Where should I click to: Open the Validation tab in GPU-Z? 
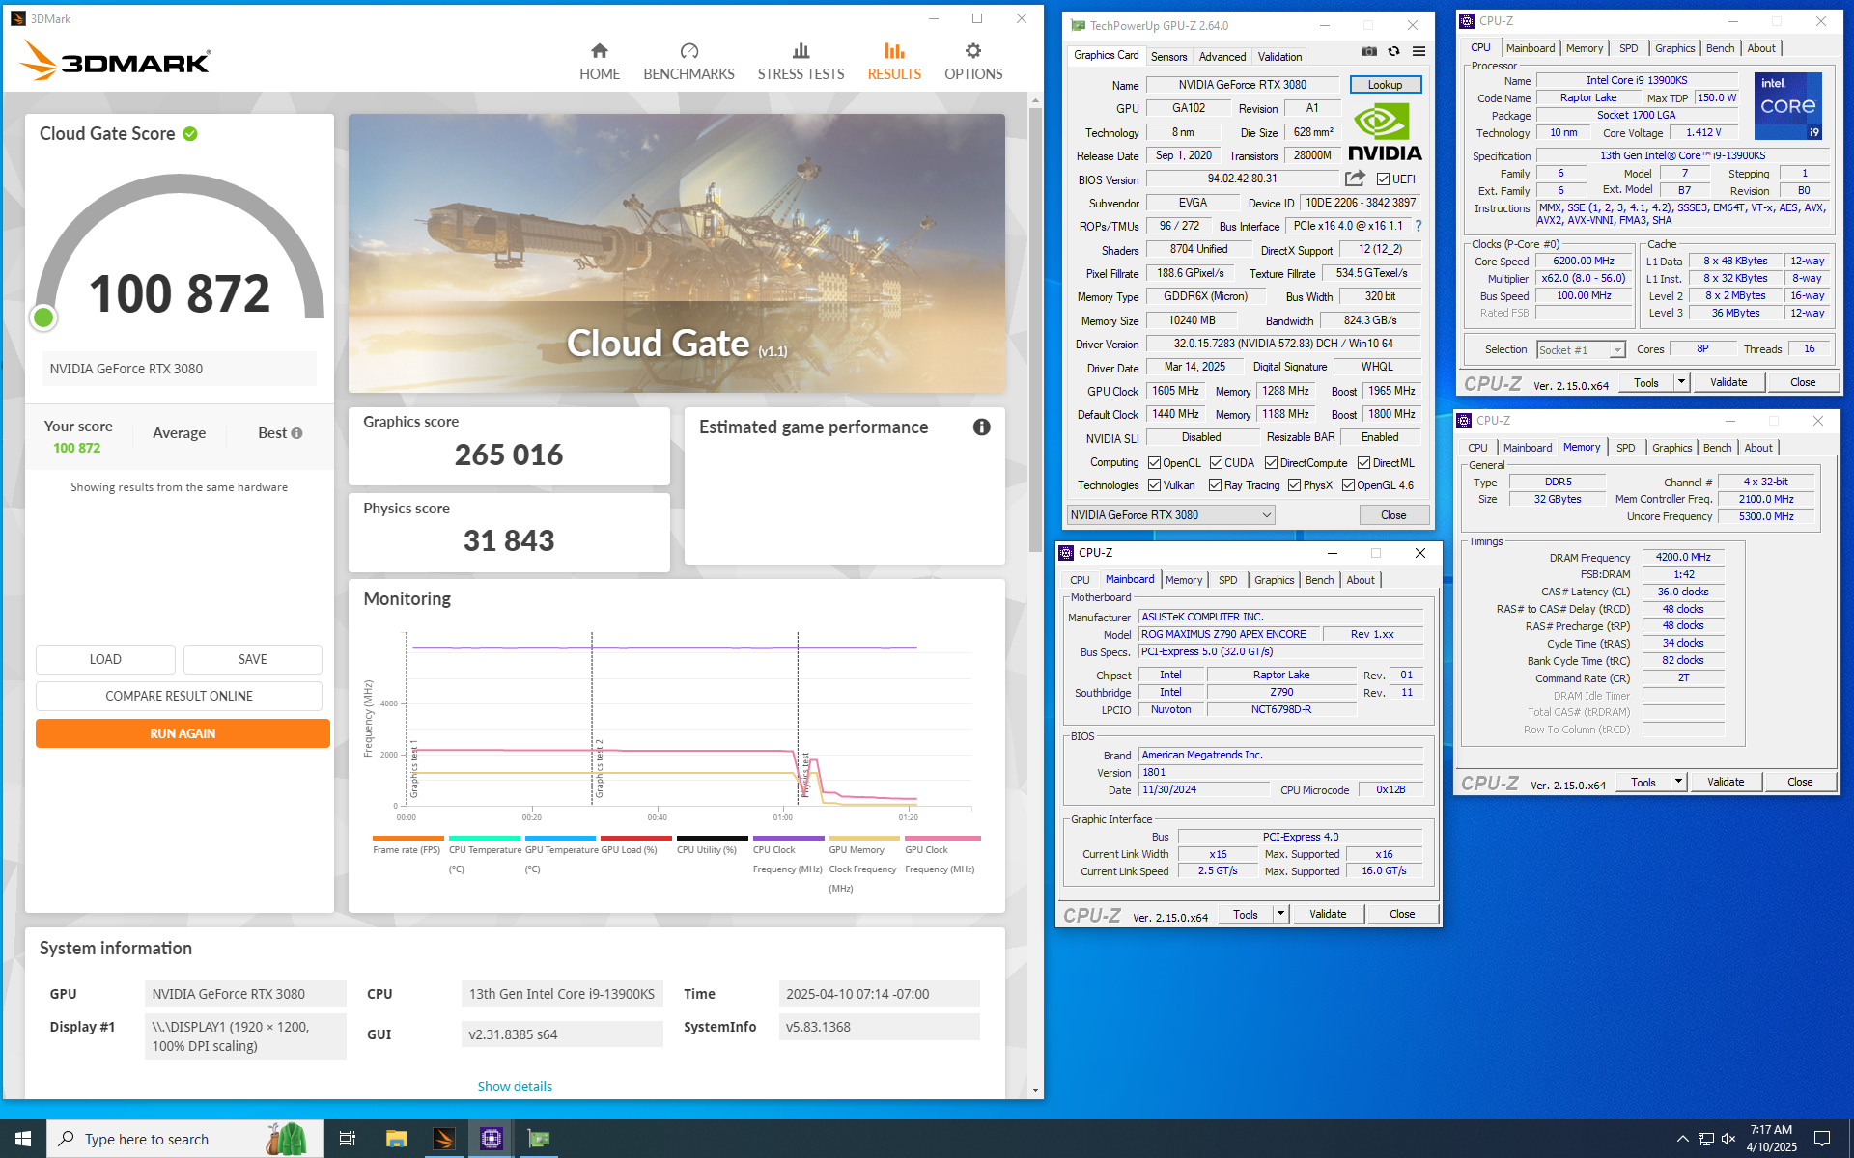[x=1279, y=57]
